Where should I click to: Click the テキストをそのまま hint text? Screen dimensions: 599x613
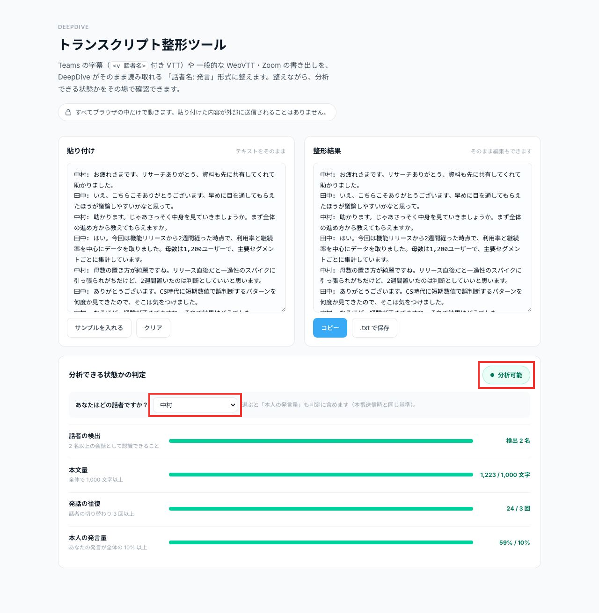tap(261, 151)
